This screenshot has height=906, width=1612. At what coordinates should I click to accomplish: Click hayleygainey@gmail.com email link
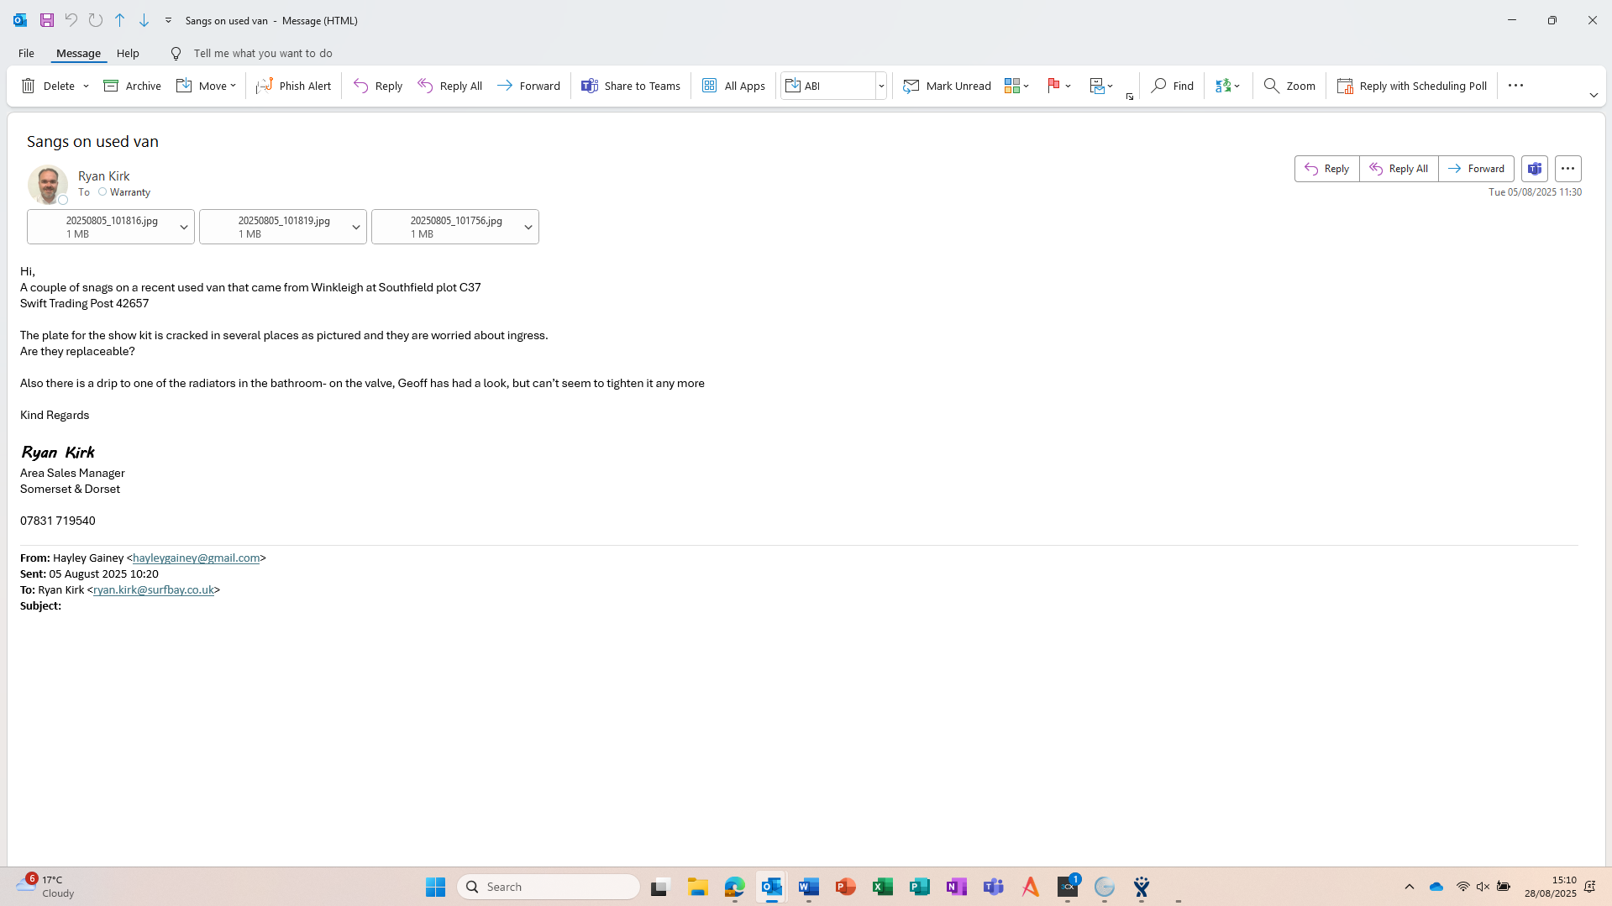click(196, 558)
